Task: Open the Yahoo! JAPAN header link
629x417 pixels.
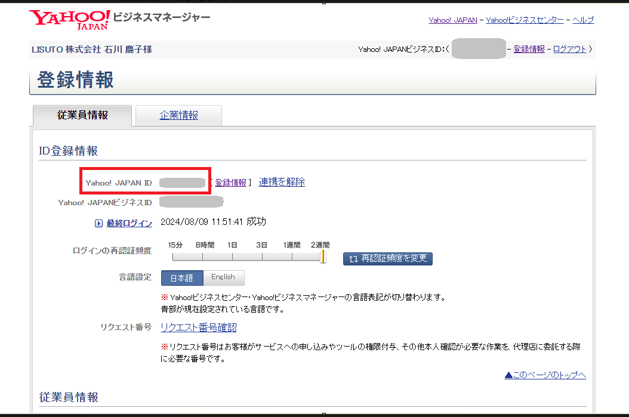Action: [453, 20]
